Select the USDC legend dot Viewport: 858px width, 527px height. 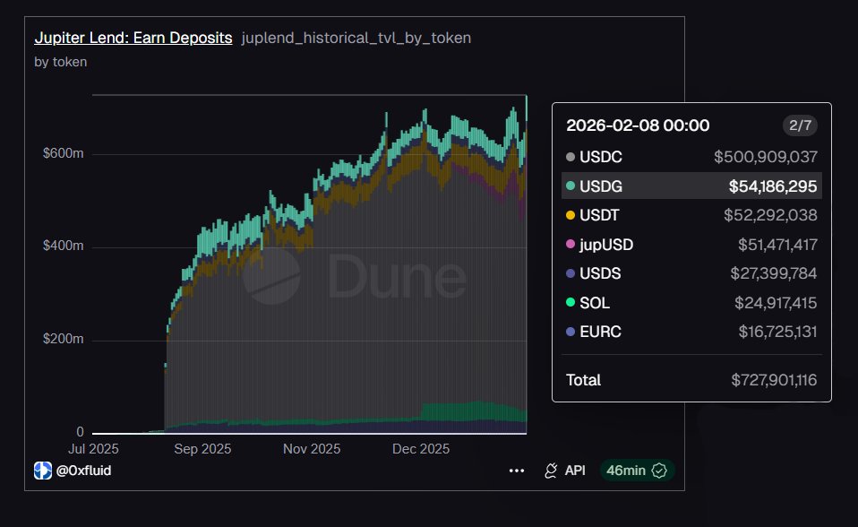[x=573, y=157]
